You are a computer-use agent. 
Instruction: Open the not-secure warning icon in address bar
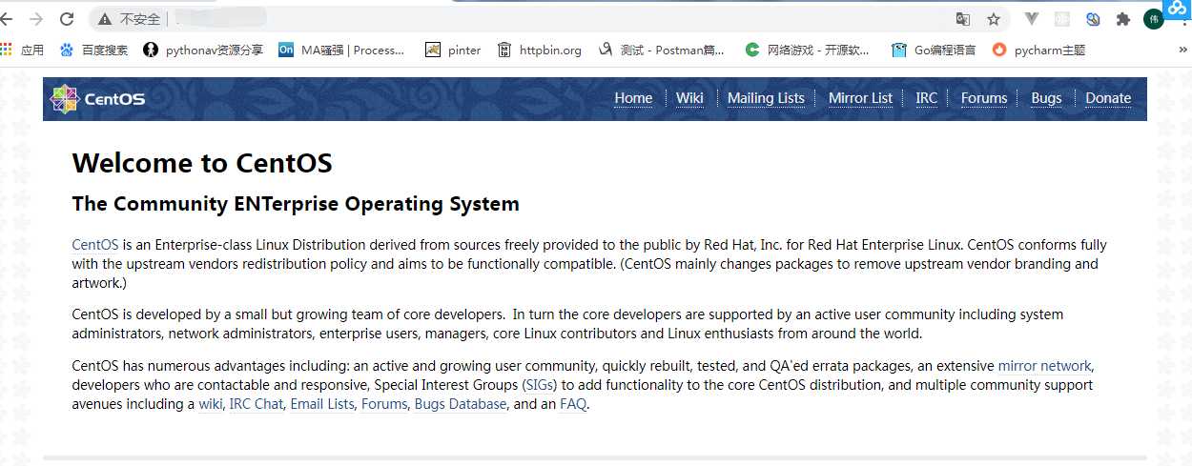click(x=105, y=19)
